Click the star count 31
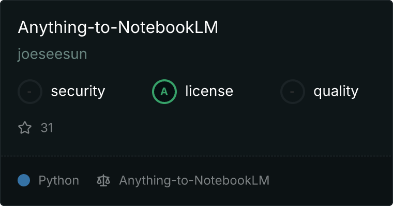Screen dimensions: 393x206 [47, 128]
